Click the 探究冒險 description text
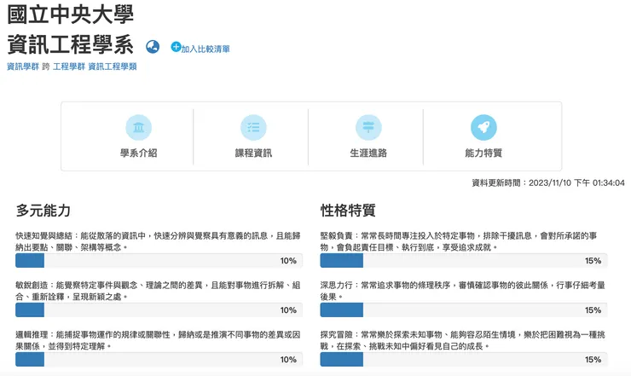The height and width of the screenshot is (376, 631). [x=463, y=340]
